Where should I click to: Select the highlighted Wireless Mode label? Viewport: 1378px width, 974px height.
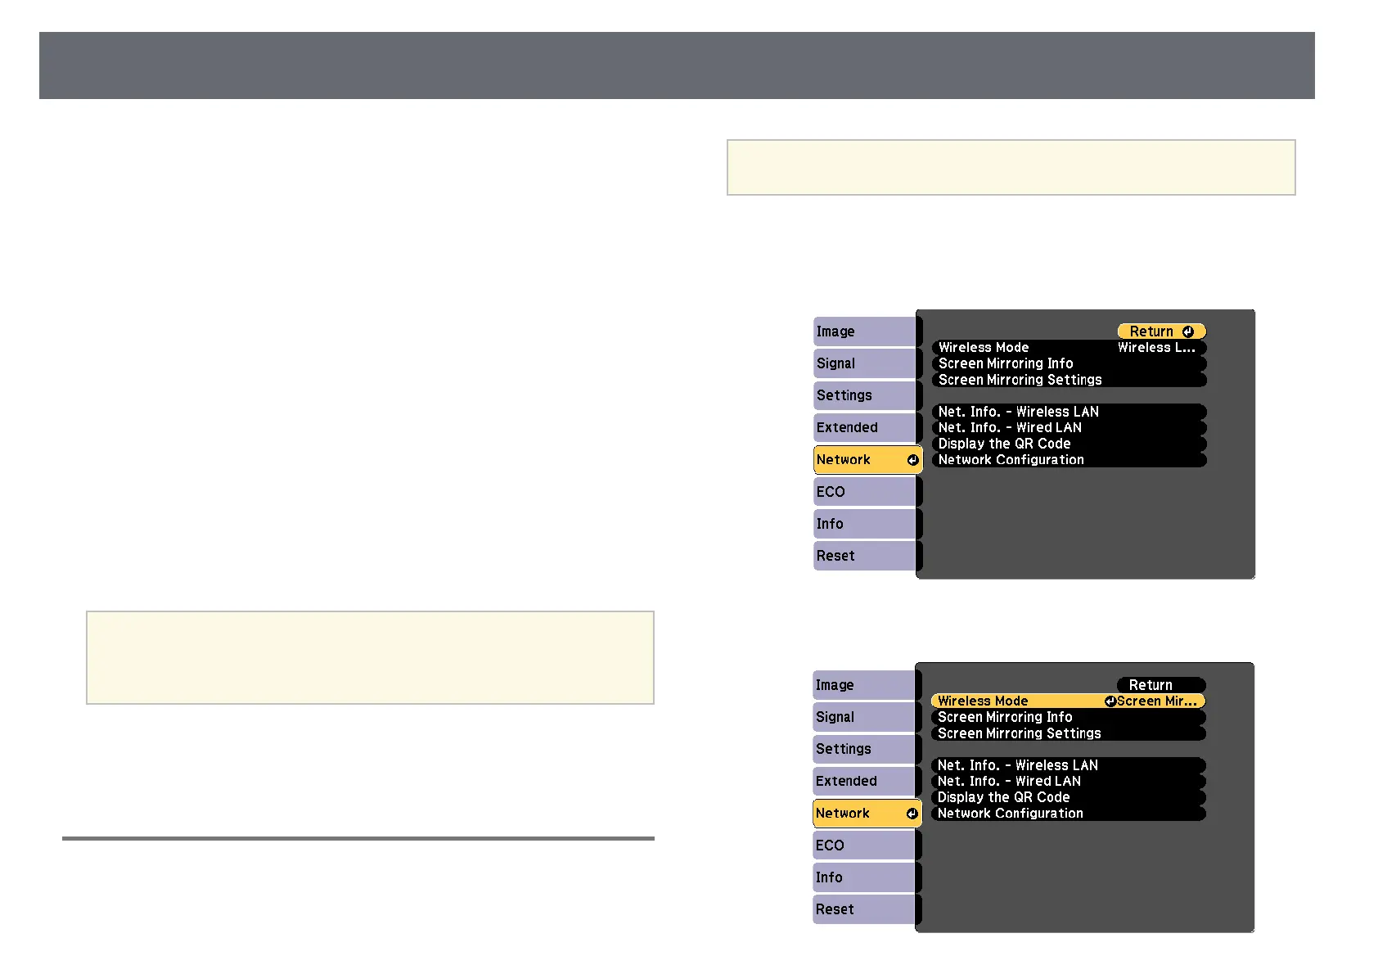point(983,701)
